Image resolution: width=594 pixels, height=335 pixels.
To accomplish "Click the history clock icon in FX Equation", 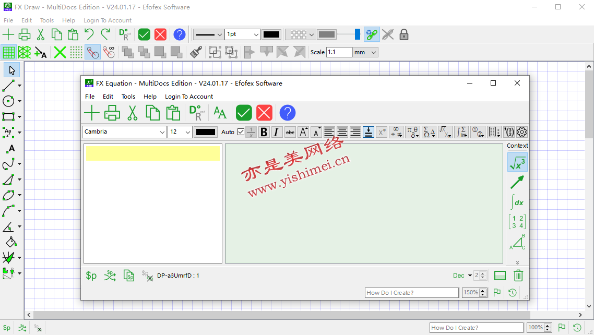I will (x=513, y=293).
